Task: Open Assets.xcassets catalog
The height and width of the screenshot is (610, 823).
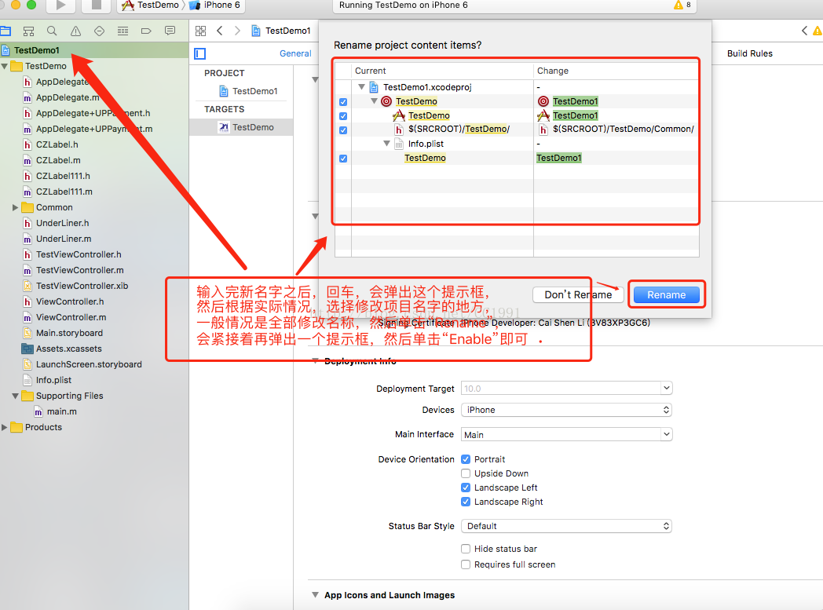Action: pos(69,349)
